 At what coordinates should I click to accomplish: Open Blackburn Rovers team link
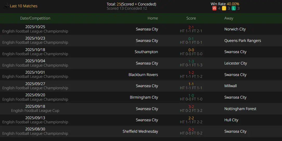[x=143, y=75]
